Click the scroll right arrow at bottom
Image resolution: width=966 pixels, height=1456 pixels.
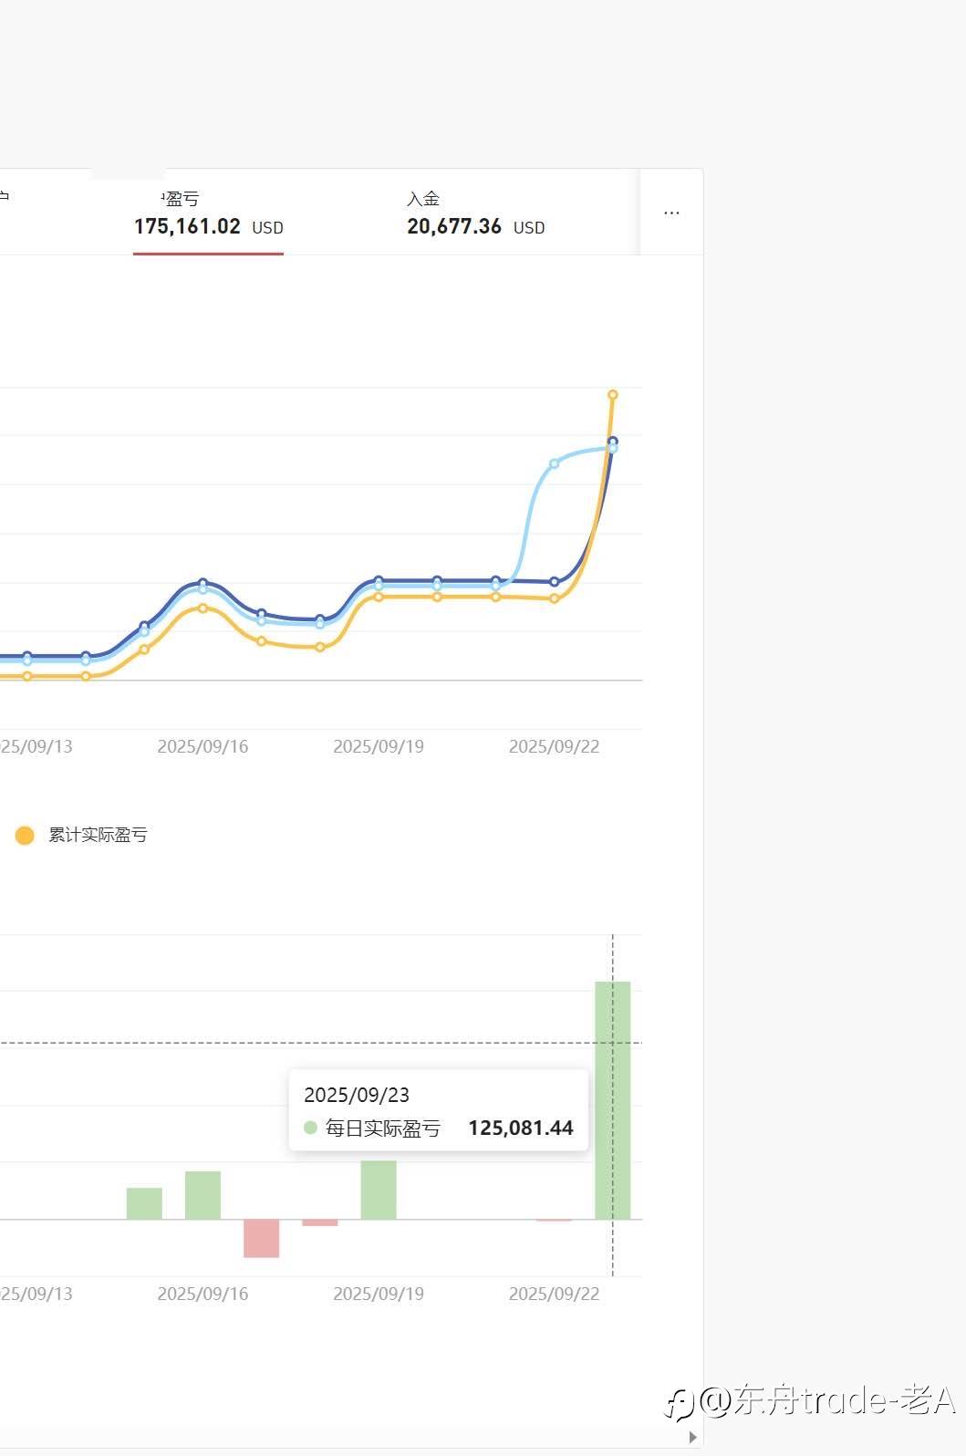tap(693, 1437)
